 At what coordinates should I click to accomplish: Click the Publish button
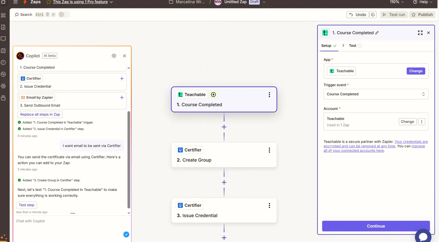click(422, 15)
